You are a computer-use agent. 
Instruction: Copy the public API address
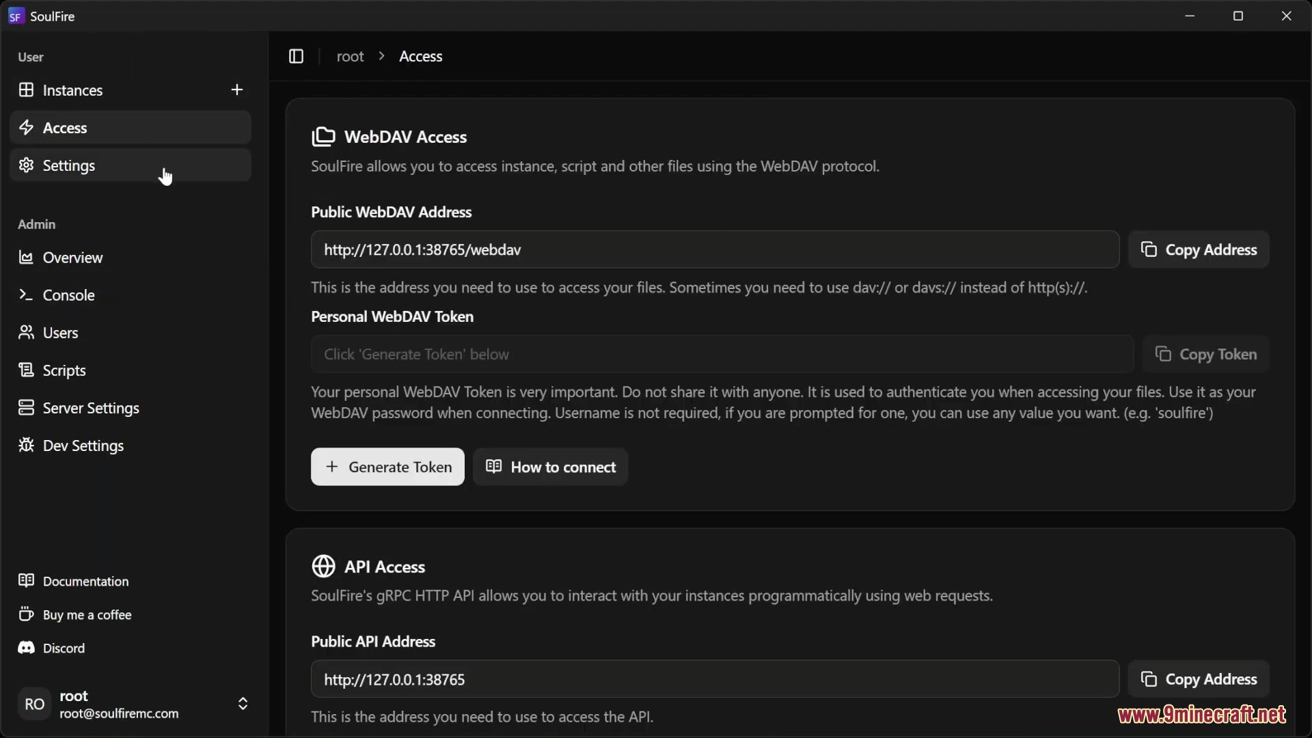click(1199, 679)
